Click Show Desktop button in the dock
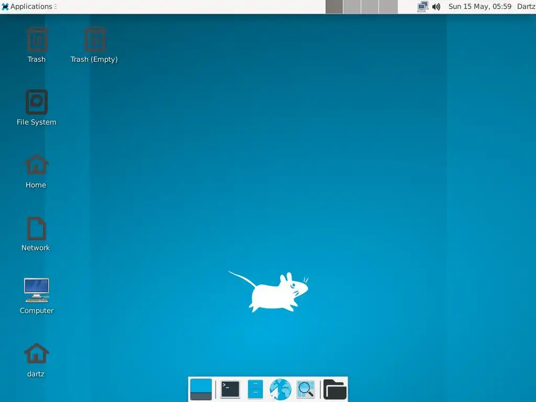This screenshot has width=536, height=402. click(200, 389)
